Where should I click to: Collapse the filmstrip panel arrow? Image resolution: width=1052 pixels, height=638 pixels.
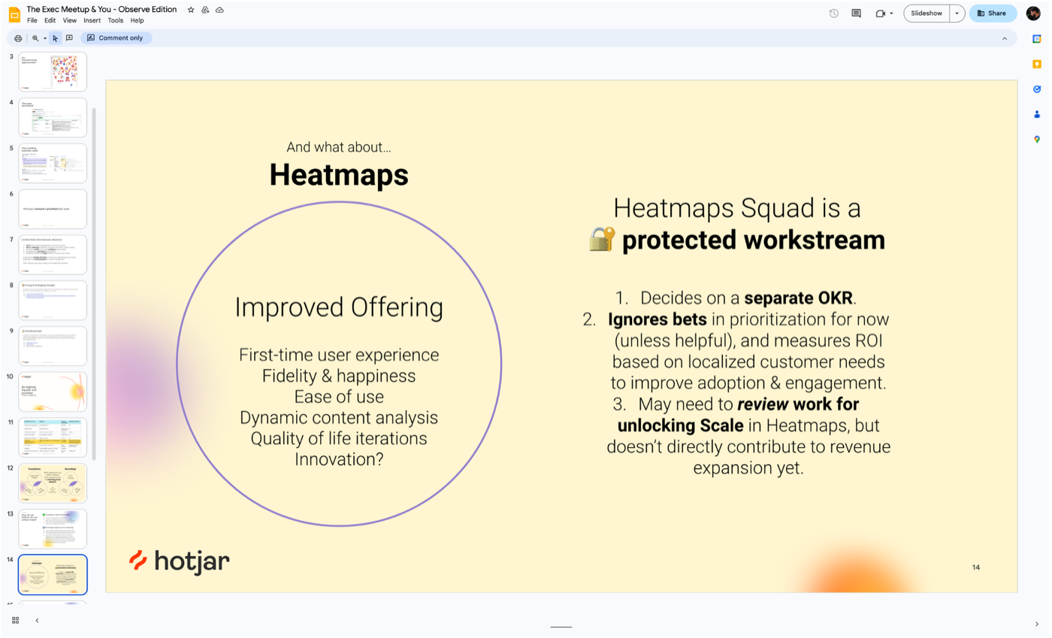[37, 621]
